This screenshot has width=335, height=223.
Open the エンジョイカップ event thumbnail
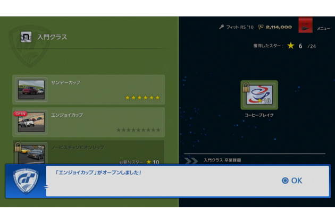click(x=32, y=122)
